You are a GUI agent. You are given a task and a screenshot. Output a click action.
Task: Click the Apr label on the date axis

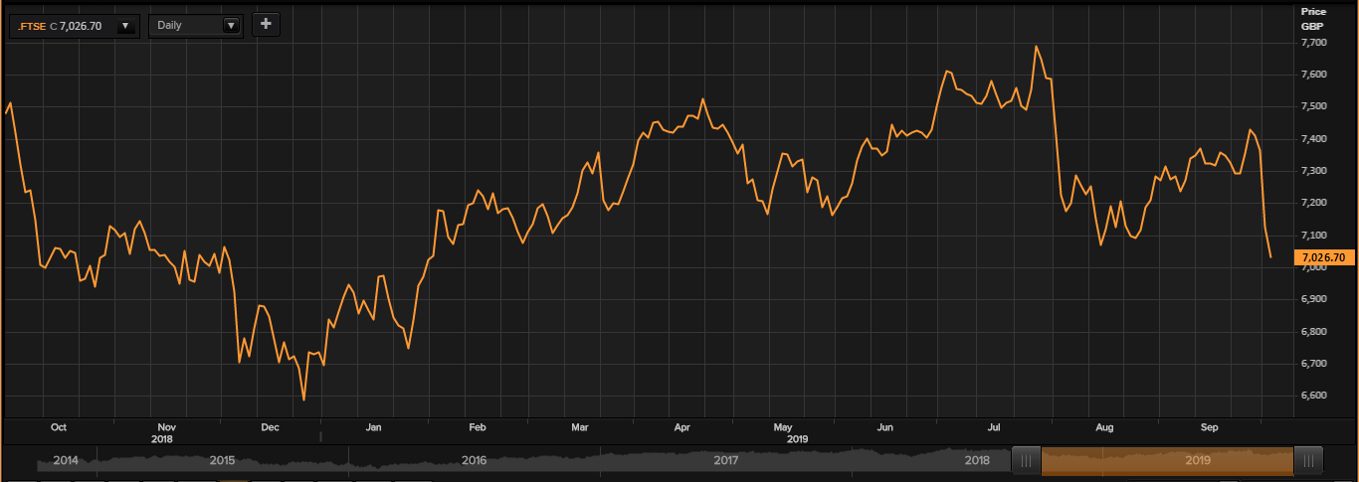682,427
